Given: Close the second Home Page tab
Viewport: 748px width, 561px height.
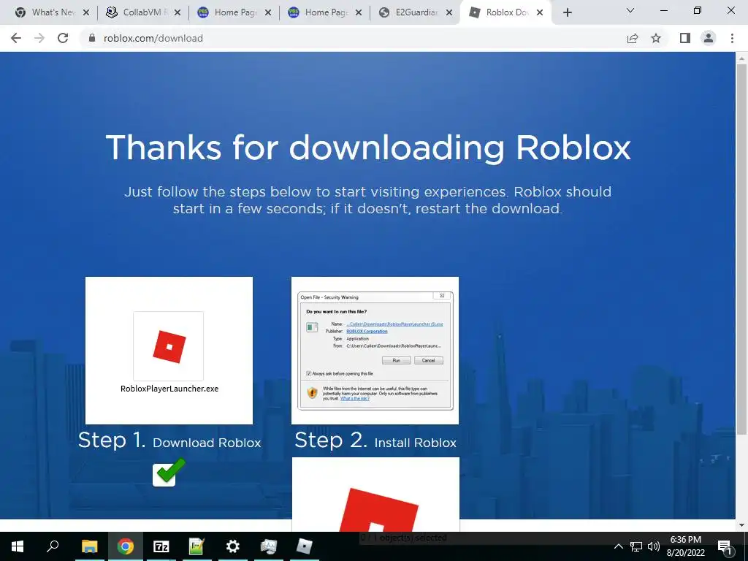Looking at the screenshot, I should click(359, 13).
